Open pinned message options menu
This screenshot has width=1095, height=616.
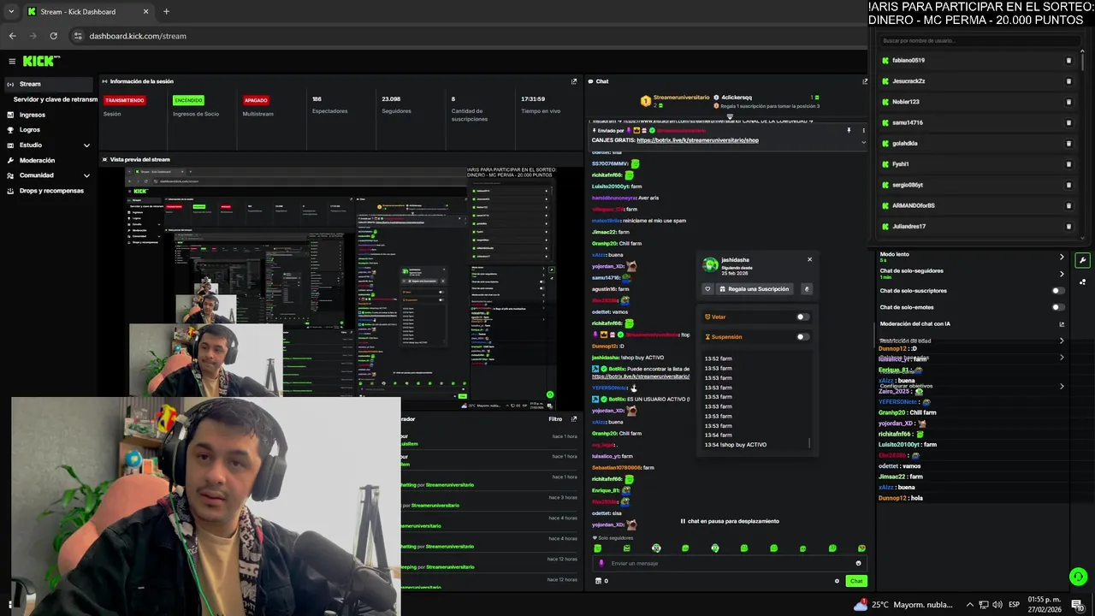click(863, 130)
